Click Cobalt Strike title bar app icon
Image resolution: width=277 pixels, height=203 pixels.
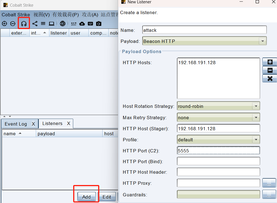tap(6, 5)
